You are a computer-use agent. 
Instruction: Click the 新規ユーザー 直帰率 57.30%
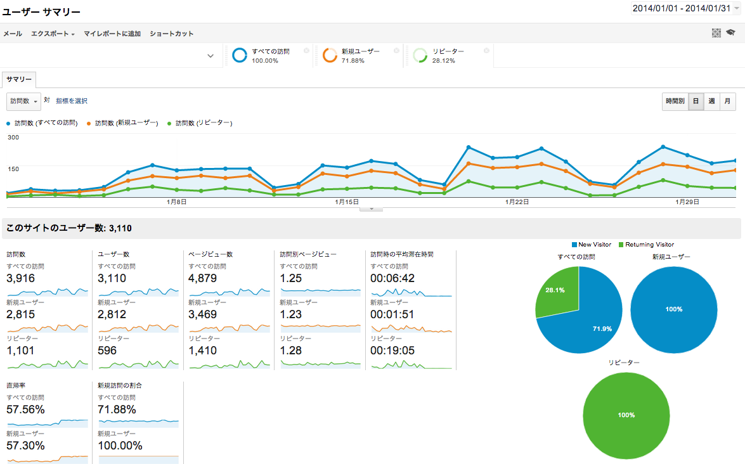tap(25, 446)
